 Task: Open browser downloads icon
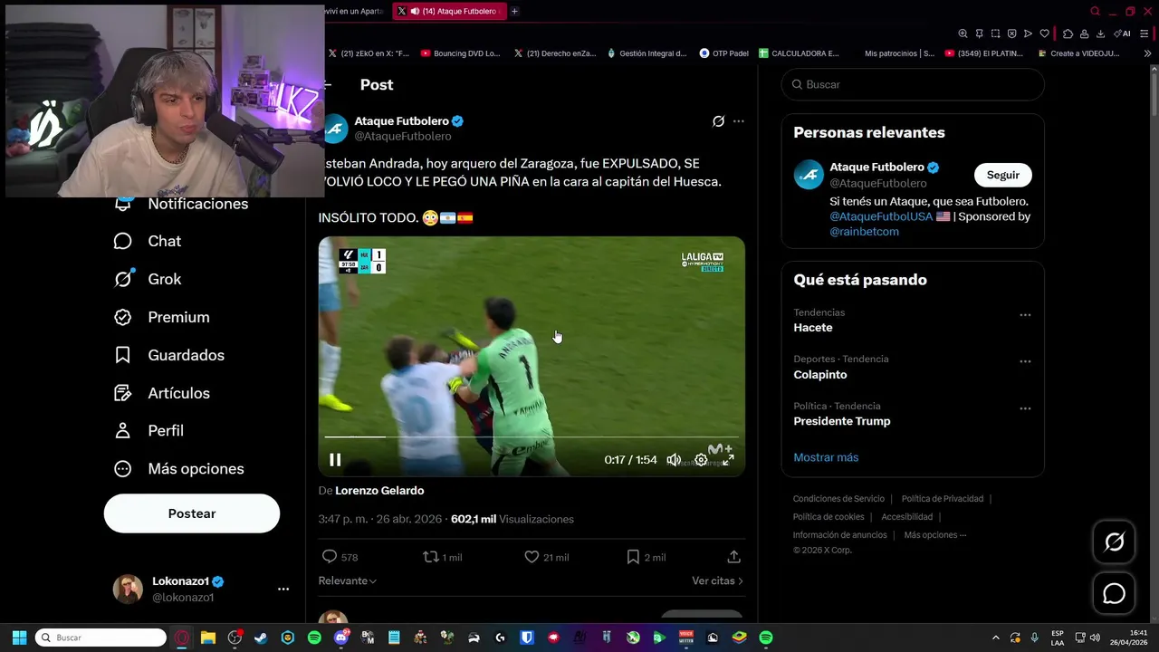point(1100,34)
